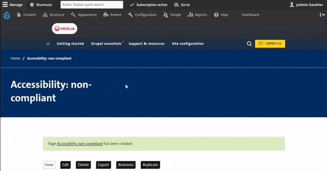
Task: Open the Configuration admin menu
Action: pos(142,15)
